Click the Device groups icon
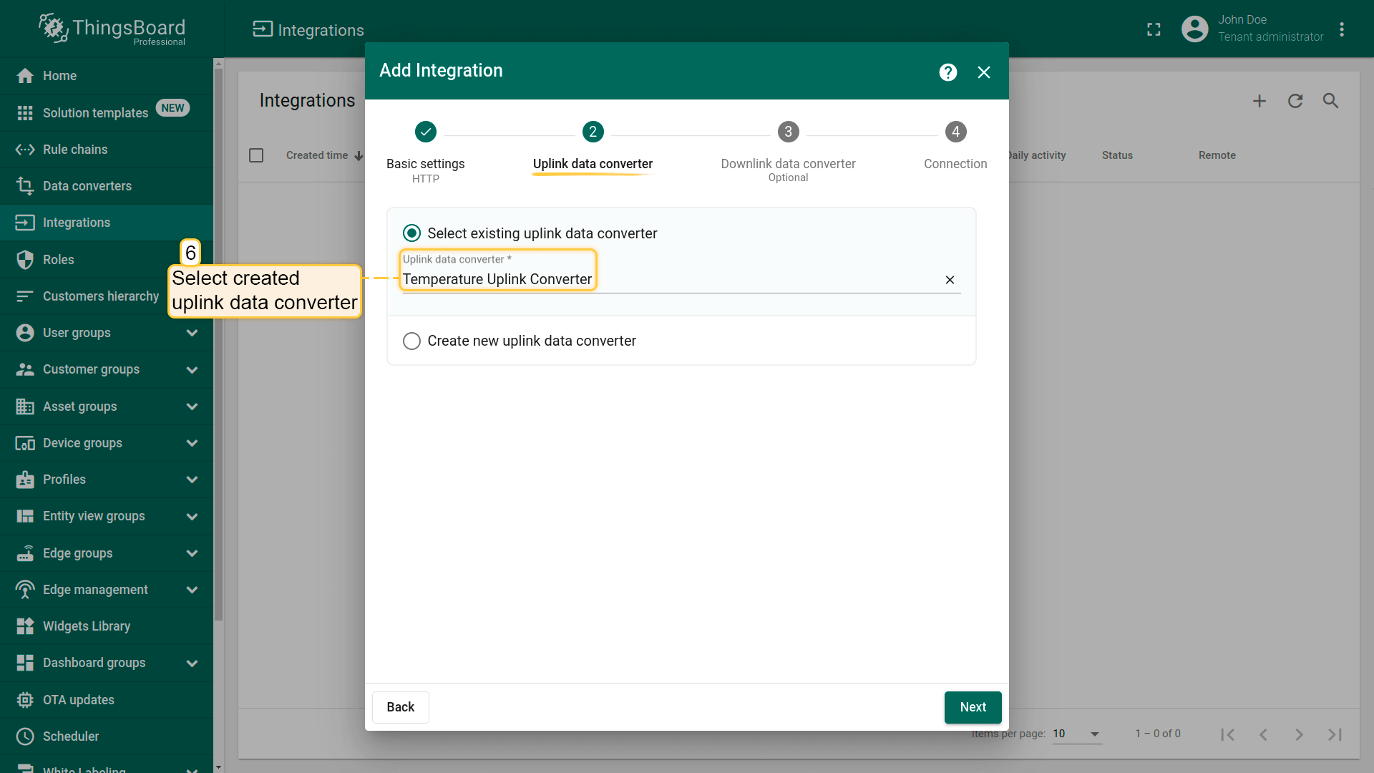1374x773 pixels. 25,443
